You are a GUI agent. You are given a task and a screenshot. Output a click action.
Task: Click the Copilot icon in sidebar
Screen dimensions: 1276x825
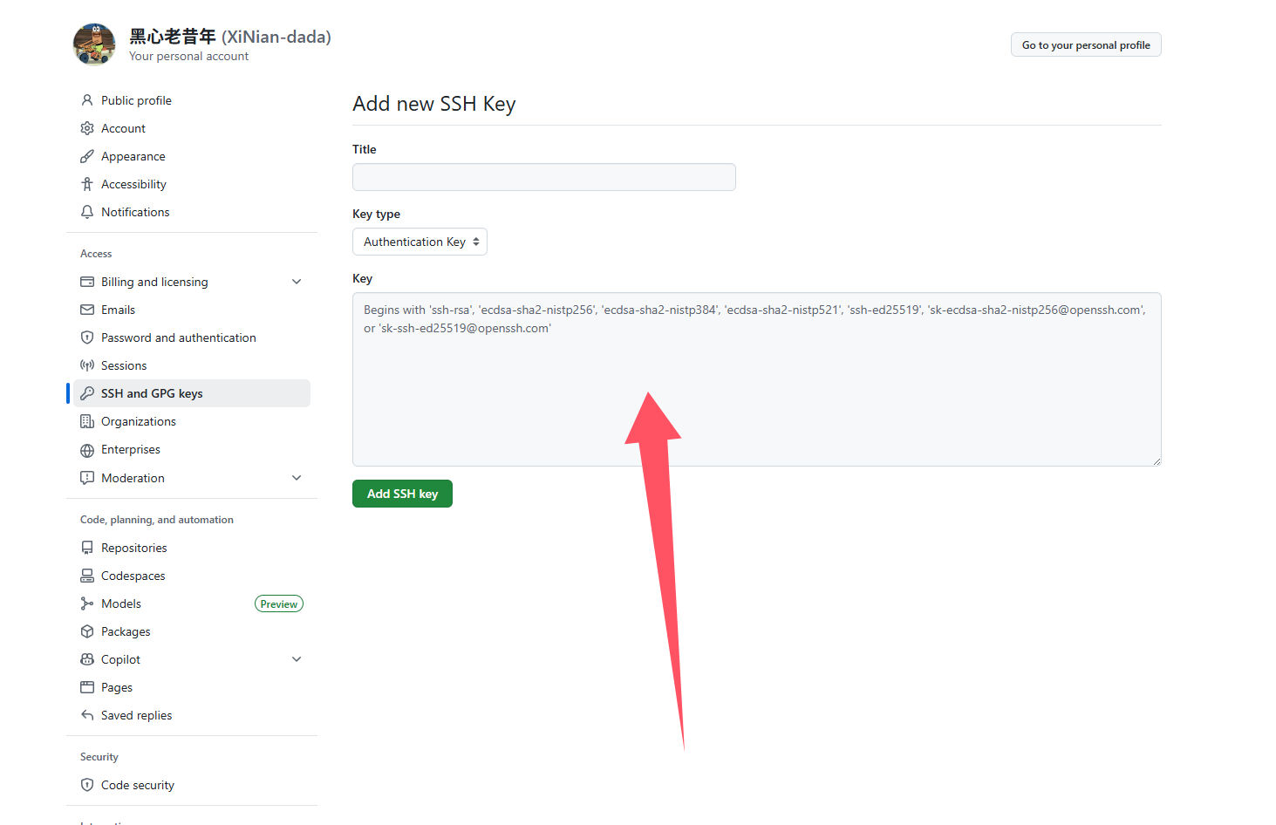87,659
